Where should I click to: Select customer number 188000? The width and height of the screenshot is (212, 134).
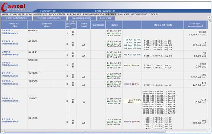[33, 81]
